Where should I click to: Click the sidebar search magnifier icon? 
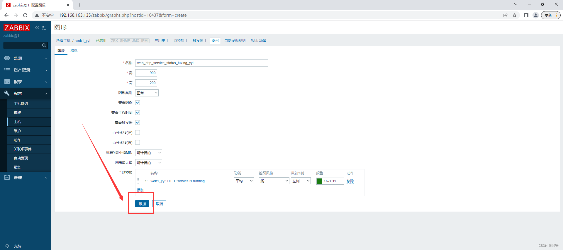pyautogui.click(x=44, y=45)
